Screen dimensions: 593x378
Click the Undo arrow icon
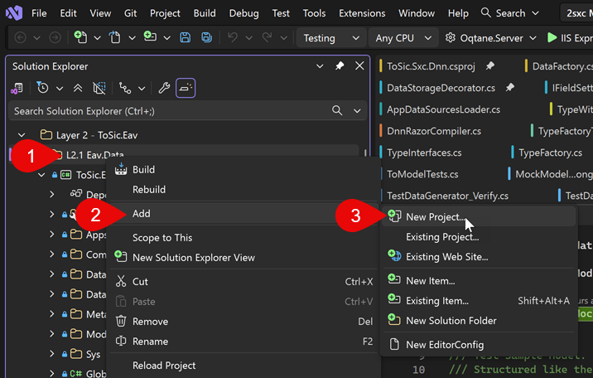point(233,37)
